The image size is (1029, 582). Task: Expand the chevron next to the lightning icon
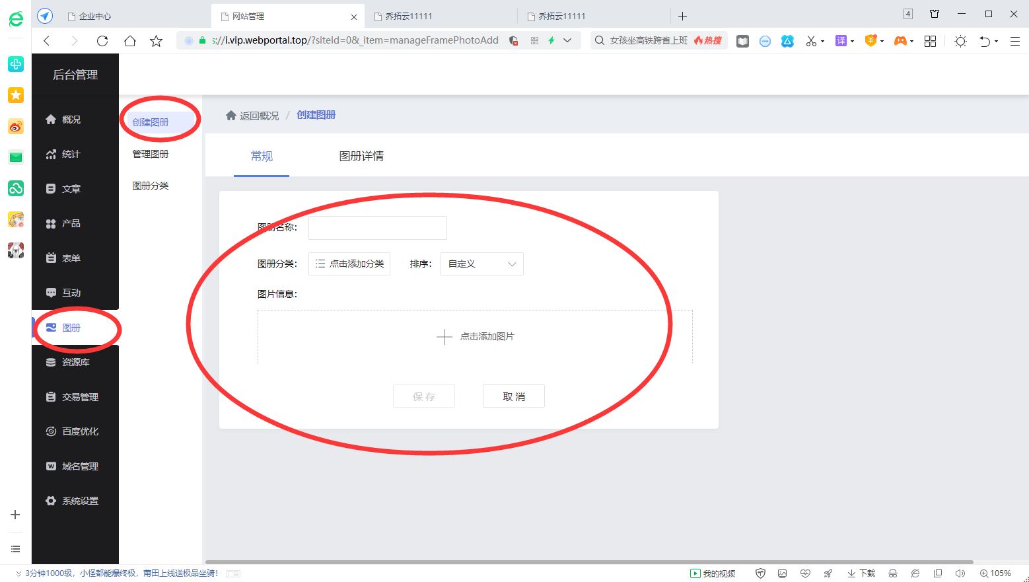567,40
